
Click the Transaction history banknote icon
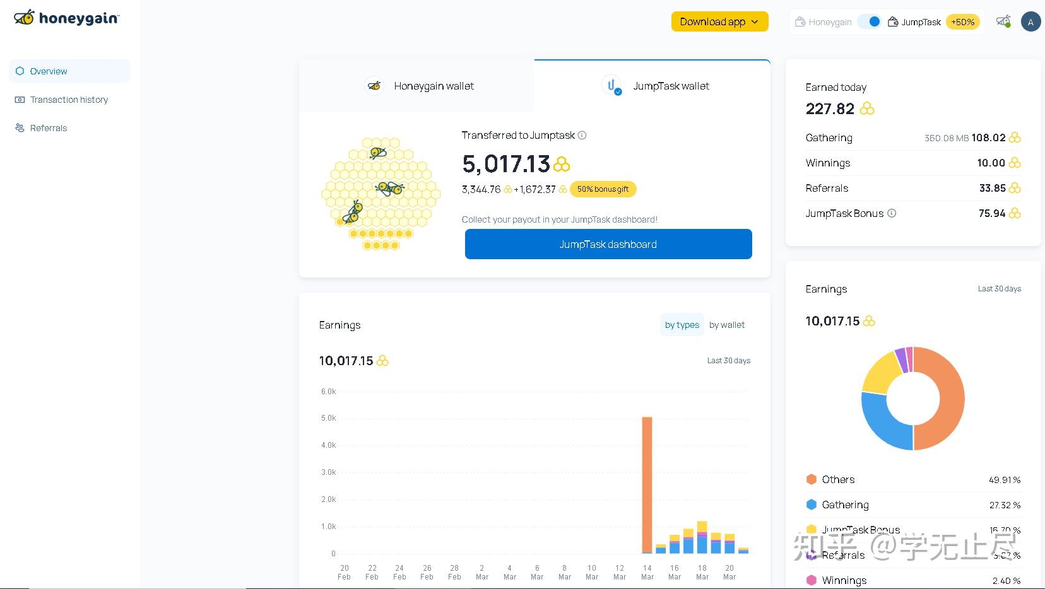(x=20, y=100)
